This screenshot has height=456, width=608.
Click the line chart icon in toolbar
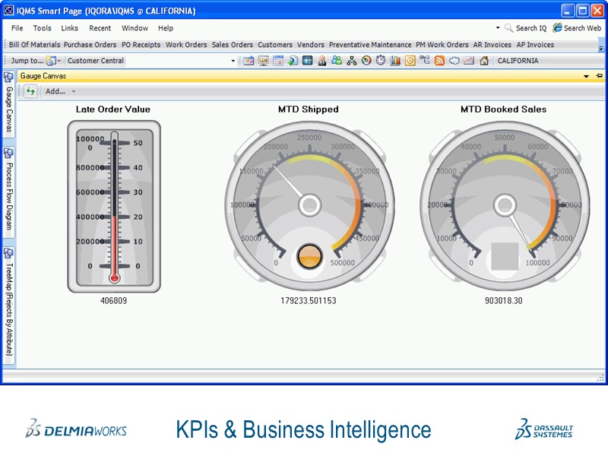coord(469,61)
